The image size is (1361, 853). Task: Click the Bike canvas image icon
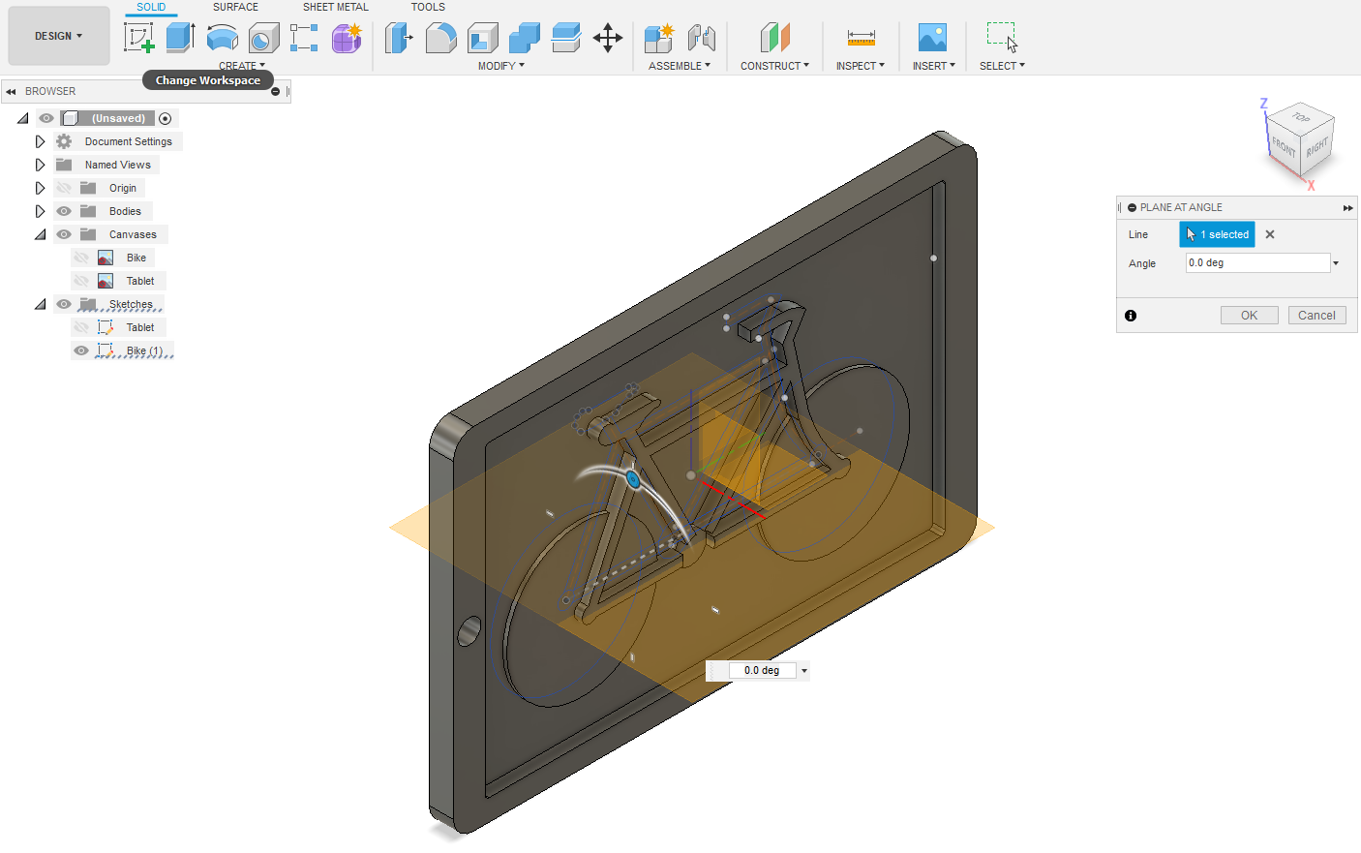pos(106,258)
